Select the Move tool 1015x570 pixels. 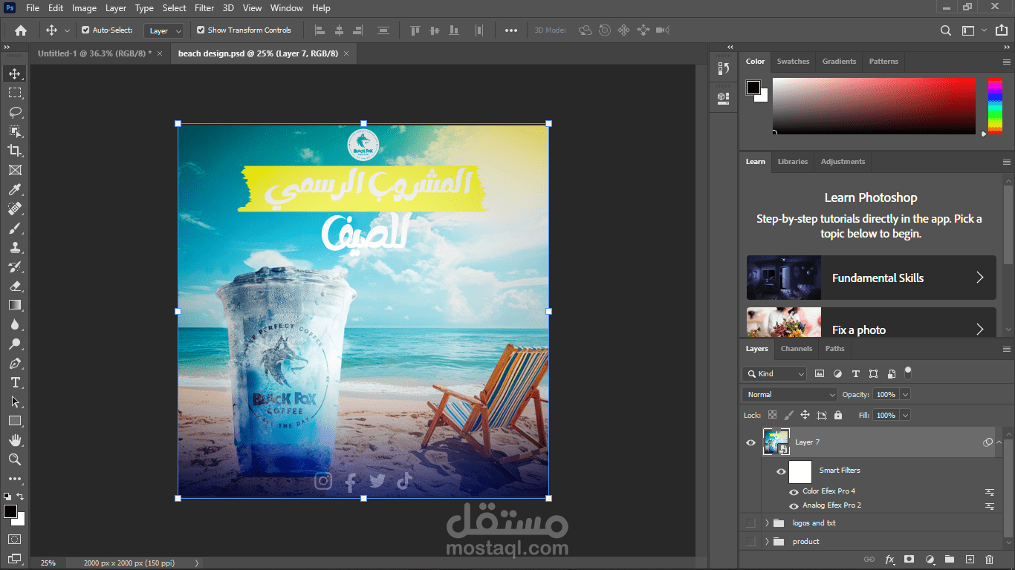[14, 73]
